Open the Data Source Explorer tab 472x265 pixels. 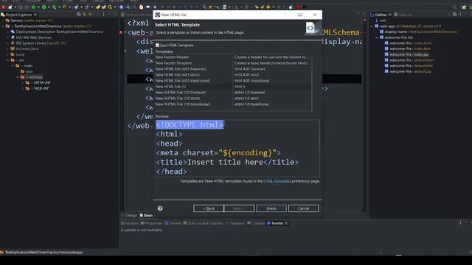tap(204, 223)
